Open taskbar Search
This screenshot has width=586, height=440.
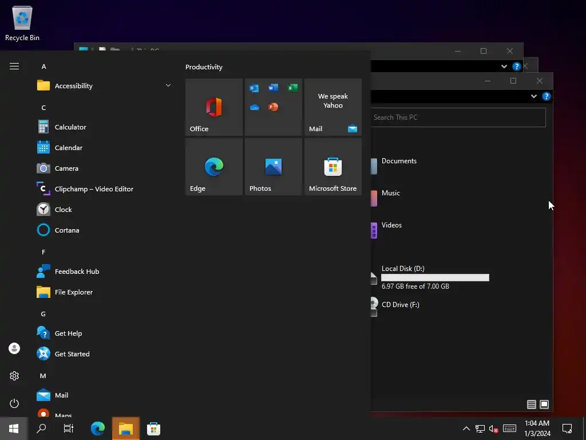click(41, 429)
